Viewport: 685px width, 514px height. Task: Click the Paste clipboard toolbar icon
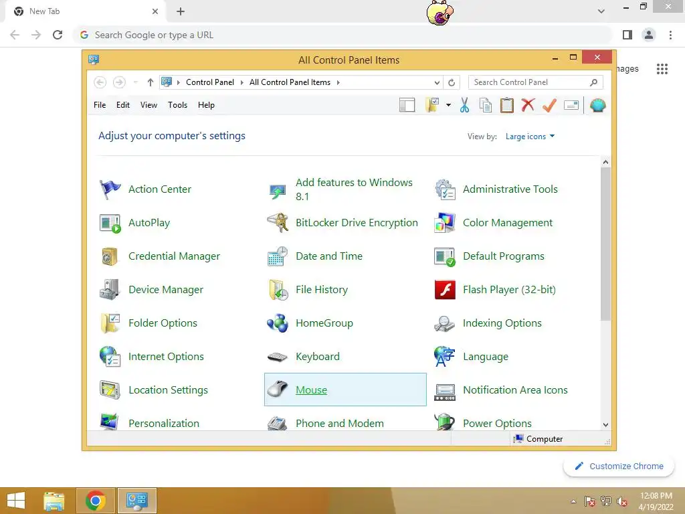tap(507, 105)
